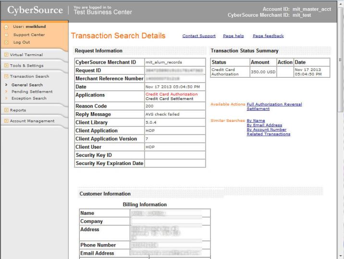Screen dimensions: 344x259
Task: Click the arrow icon beside Reports
Action: pyautogui.click(x=6, y=110)
